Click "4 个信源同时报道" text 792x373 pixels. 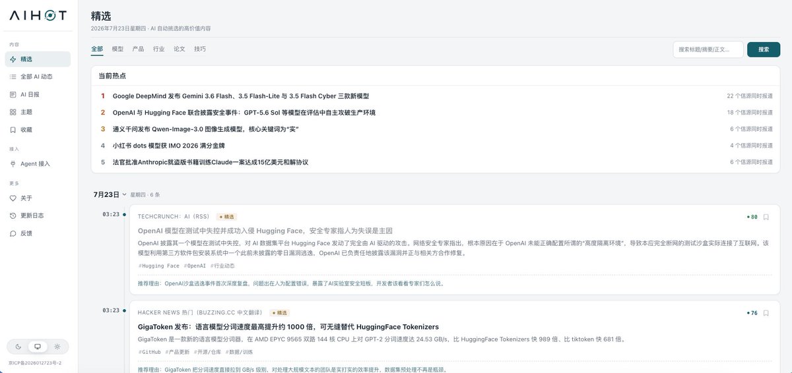[x=752, y=146]
